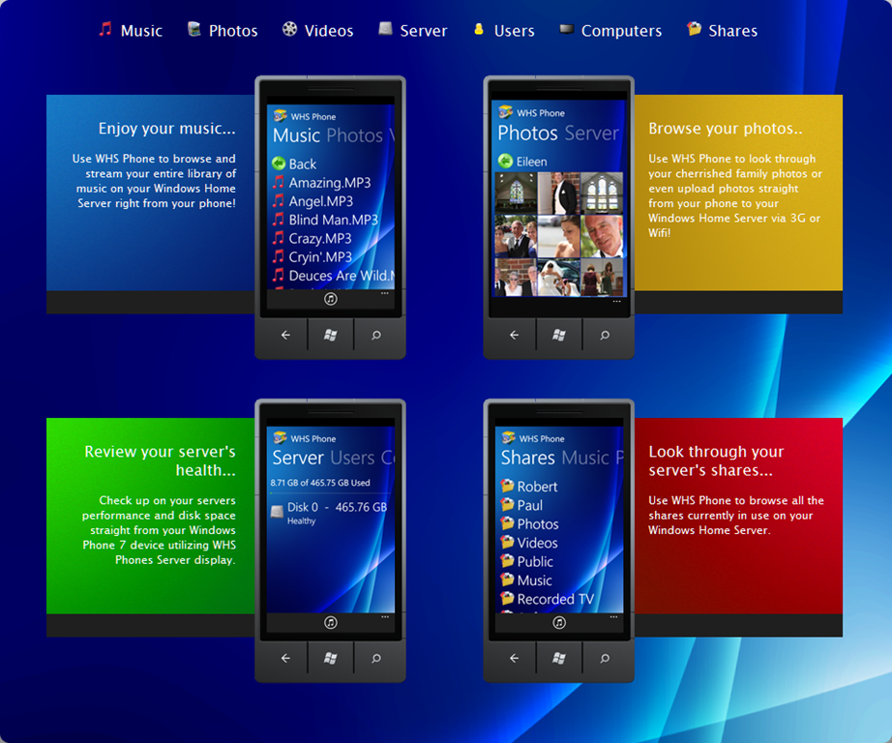Open the close-up older man's face thumbnail
This screenshot has width=892, height=743.
[602, 236]
